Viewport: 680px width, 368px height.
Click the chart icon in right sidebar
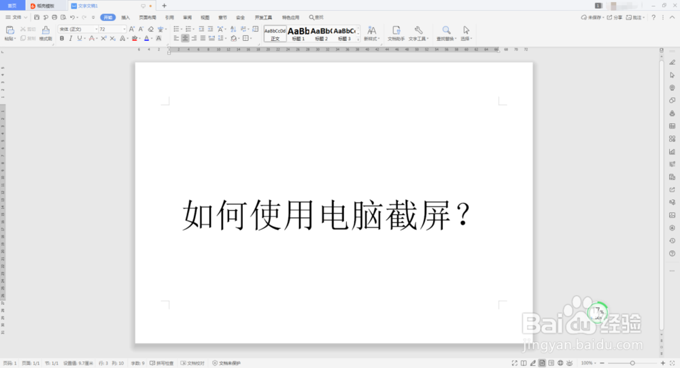(x=673, y=152)
